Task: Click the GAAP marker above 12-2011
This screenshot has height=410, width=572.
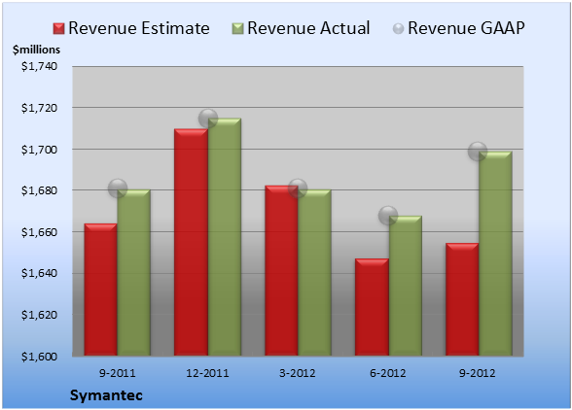Action: point(208,119)
